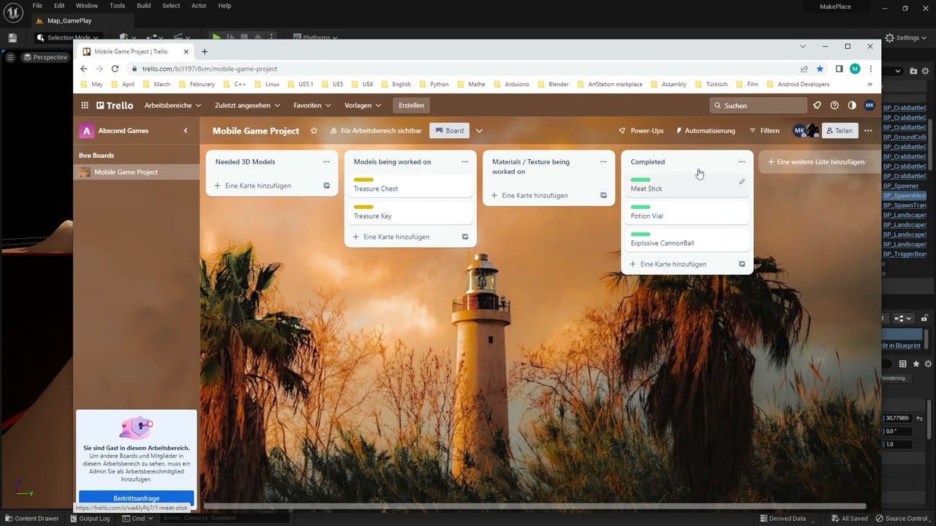Expand the Favoriten dropdown
936x526 pixels.
point(311,105)
